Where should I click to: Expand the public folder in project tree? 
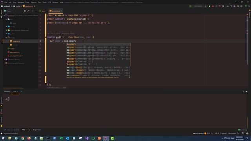point(7,34)
